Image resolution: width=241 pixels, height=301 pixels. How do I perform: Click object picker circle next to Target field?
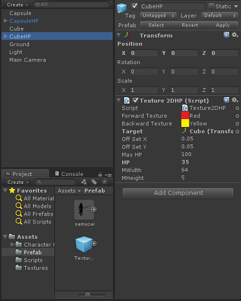(x=237, y=131)
